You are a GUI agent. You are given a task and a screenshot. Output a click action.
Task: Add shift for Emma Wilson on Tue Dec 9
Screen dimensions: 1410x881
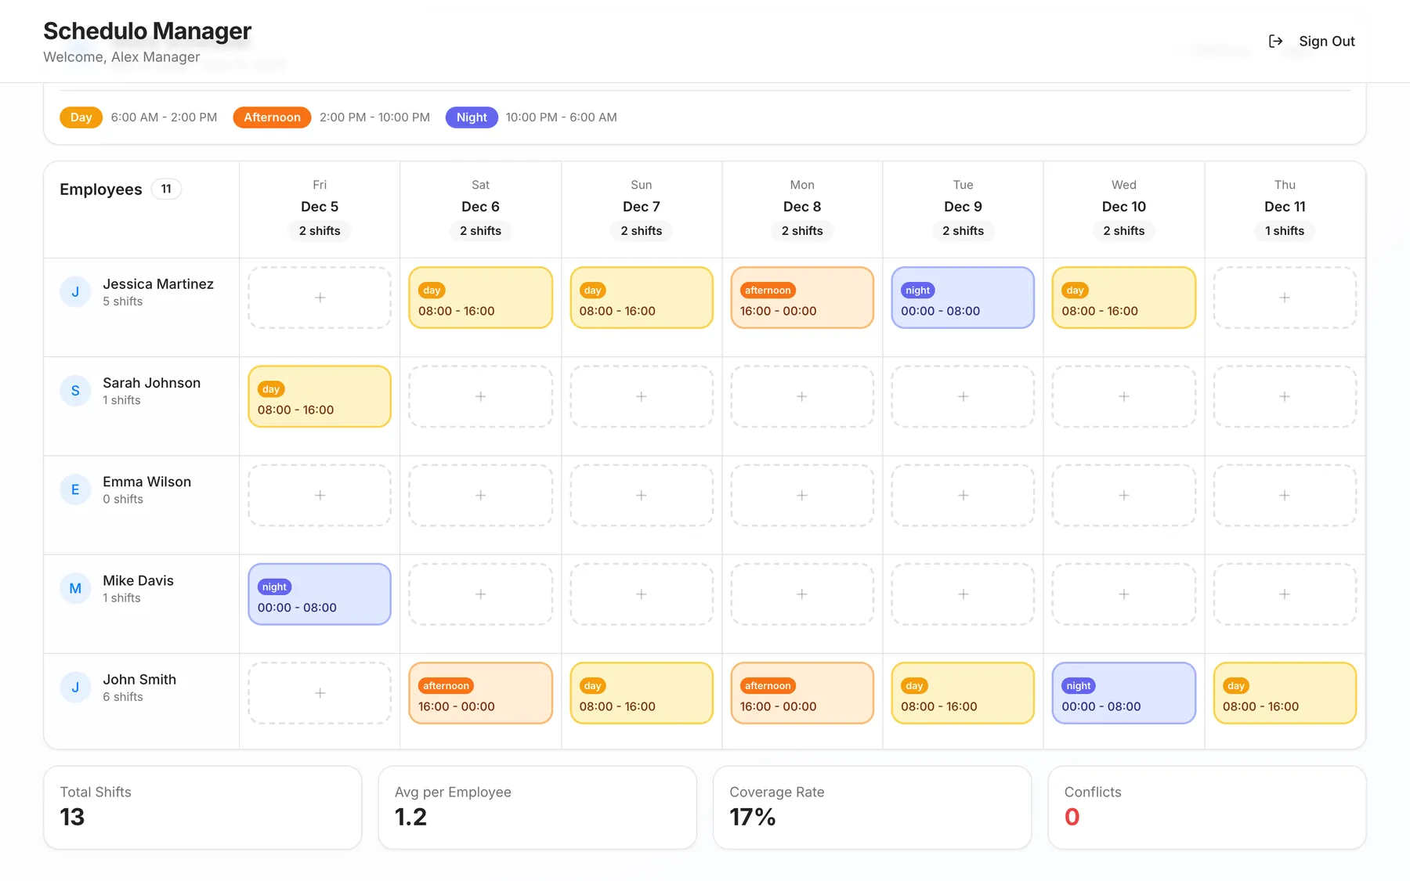(x=963, y=495)
